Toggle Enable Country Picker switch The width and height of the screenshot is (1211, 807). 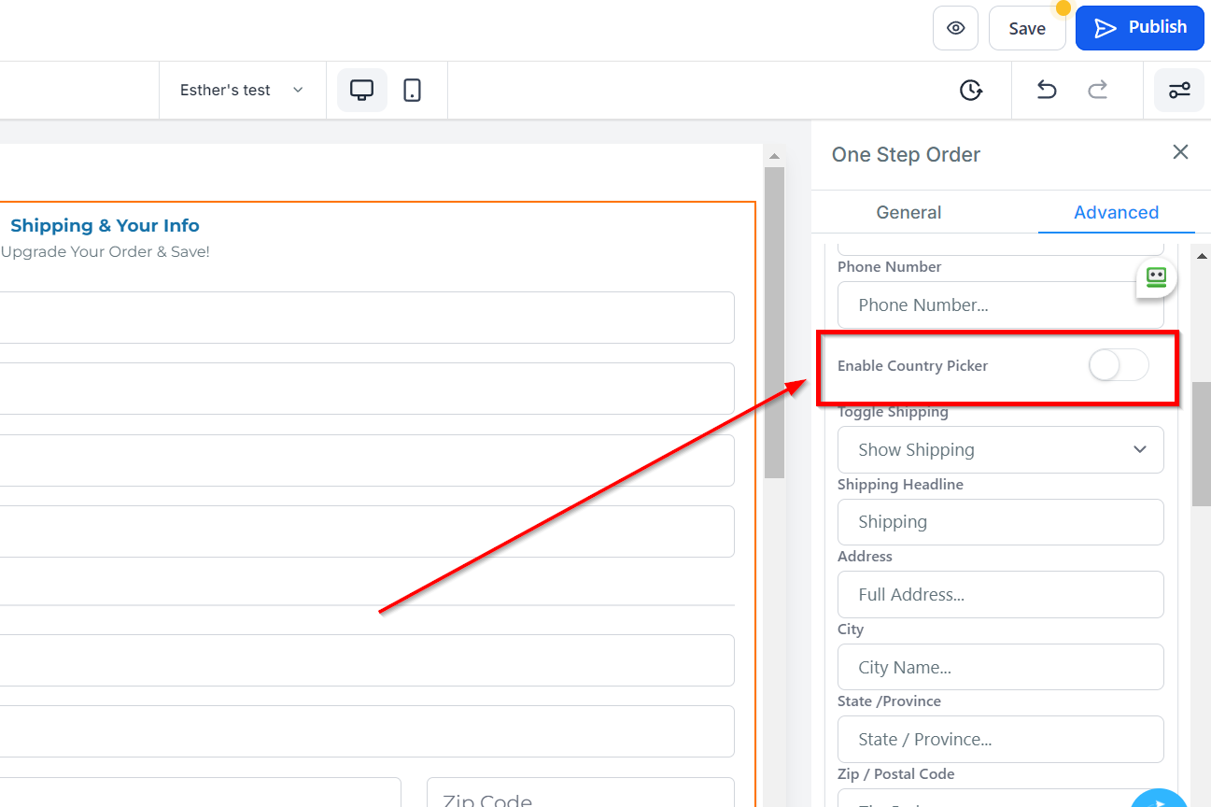1119,365
